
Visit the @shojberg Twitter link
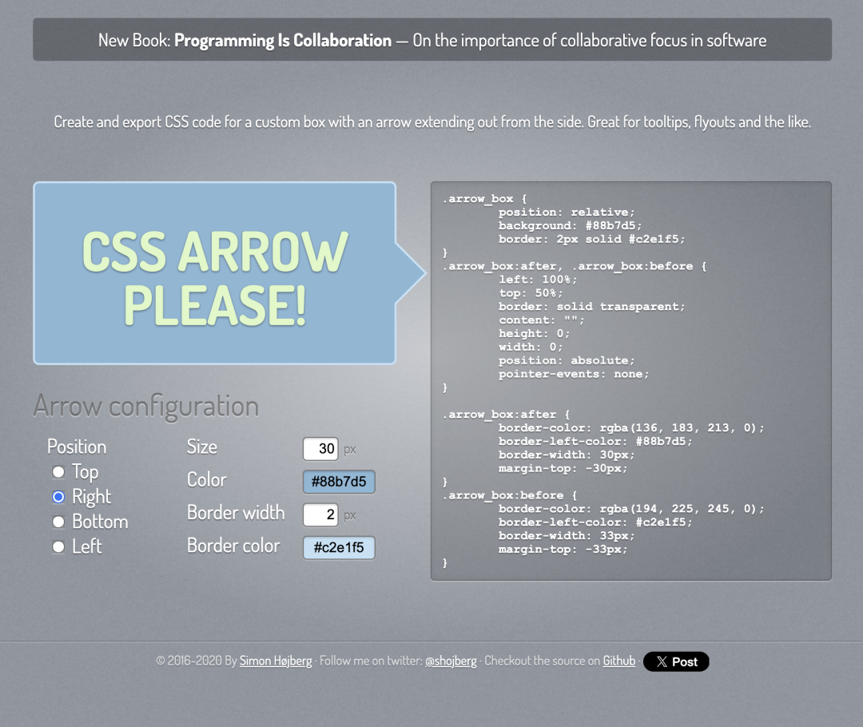451,661
